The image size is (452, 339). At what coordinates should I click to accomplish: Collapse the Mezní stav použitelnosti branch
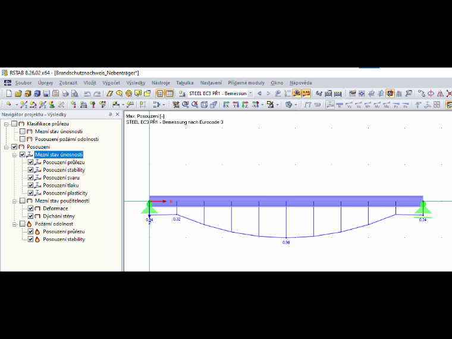pos(14,201)
